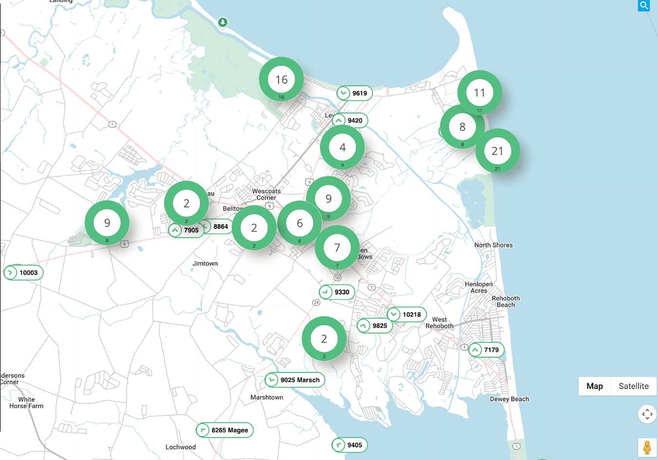Screen dimensions: 658x460
Task: Click the Henlopen Acres label
Action: pyautogui.click(x=479, y=287)
